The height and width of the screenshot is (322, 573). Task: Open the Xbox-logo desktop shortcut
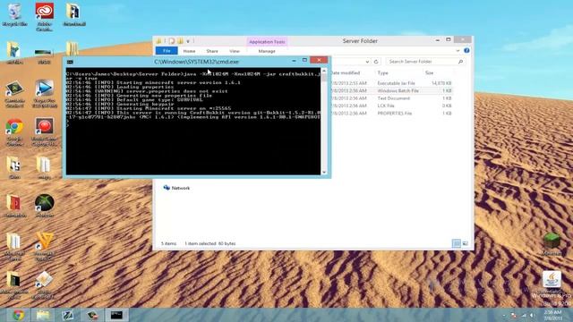point(45,206)
